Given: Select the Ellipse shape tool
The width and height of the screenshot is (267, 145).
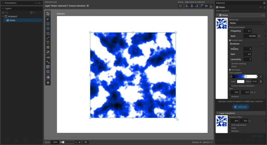Looking at the screenshot, I should 48,28.
